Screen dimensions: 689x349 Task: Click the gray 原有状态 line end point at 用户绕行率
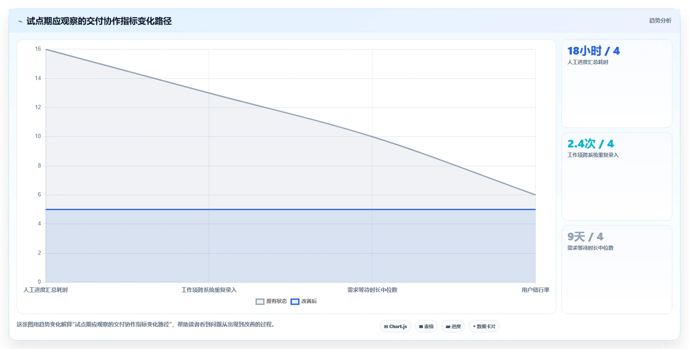click(x=535, y=195)
